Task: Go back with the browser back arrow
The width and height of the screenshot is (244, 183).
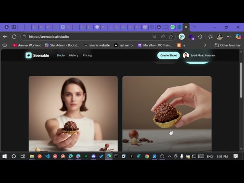Action: tap(5, 37)
